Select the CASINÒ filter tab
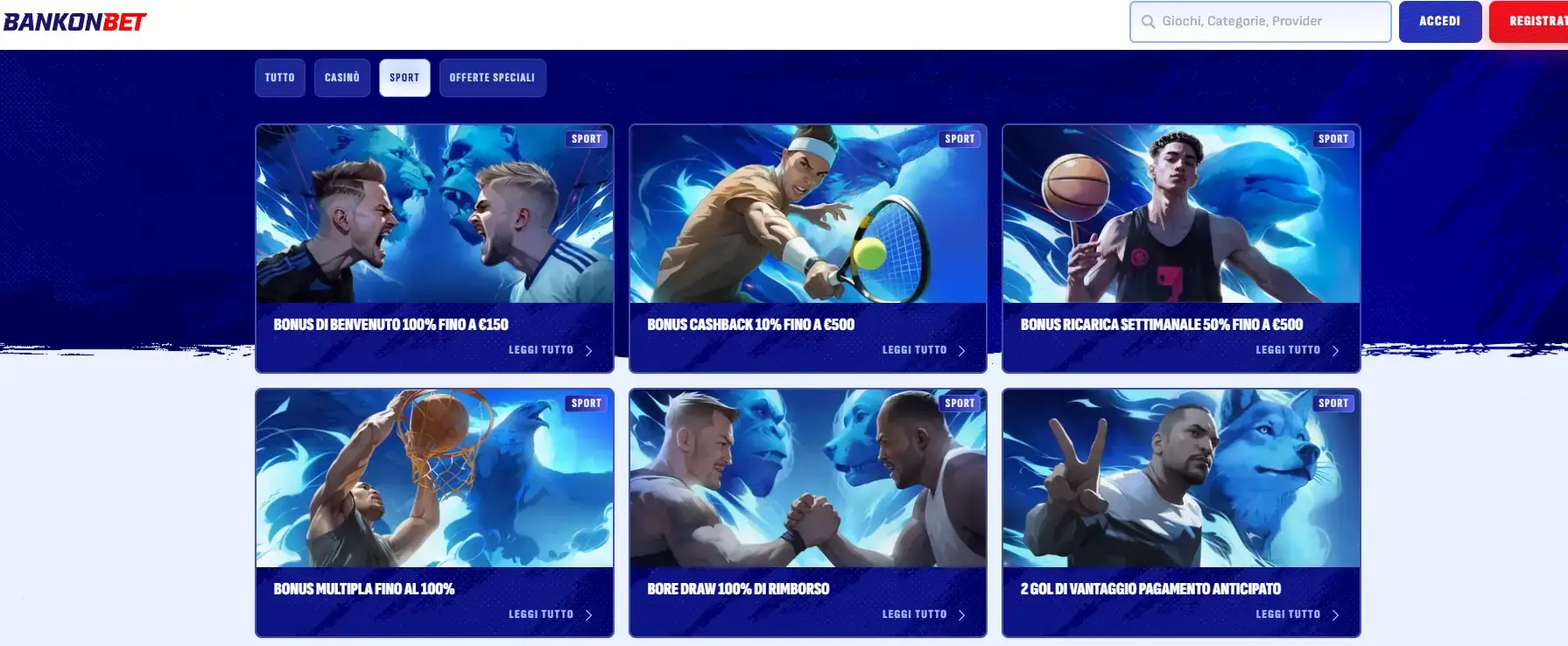The height and width of the screenshot is (646, 1568). (x=342, y=78)
